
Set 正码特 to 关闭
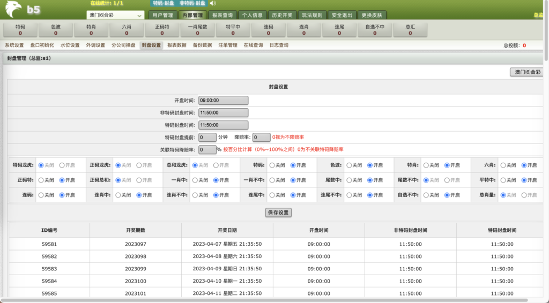click(41, 180)
